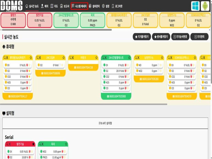Screen dimensions: 212x159
Task: Click the (FIX-AP) 설치형 header row
Action: [105, 123]
